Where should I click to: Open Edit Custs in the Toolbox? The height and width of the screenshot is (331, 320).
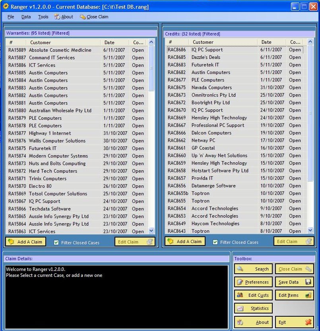point(253,295)
